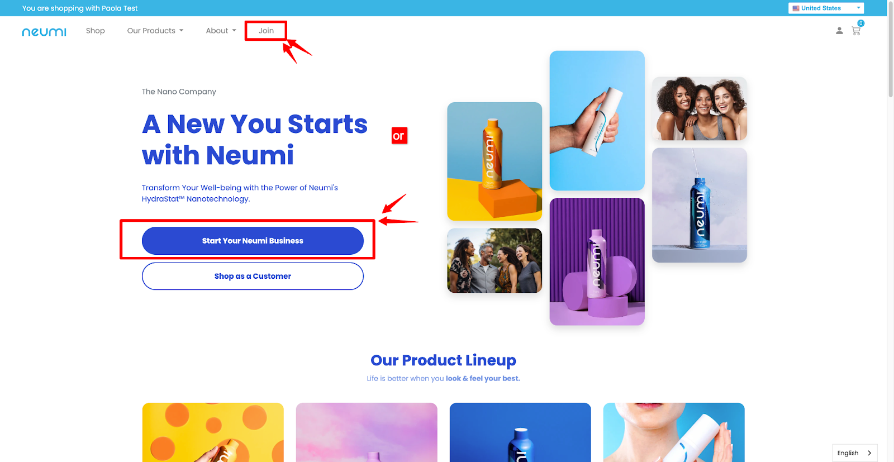Click the United States flag icon
This screenshot has height=462, width=894.
[796, 8]
